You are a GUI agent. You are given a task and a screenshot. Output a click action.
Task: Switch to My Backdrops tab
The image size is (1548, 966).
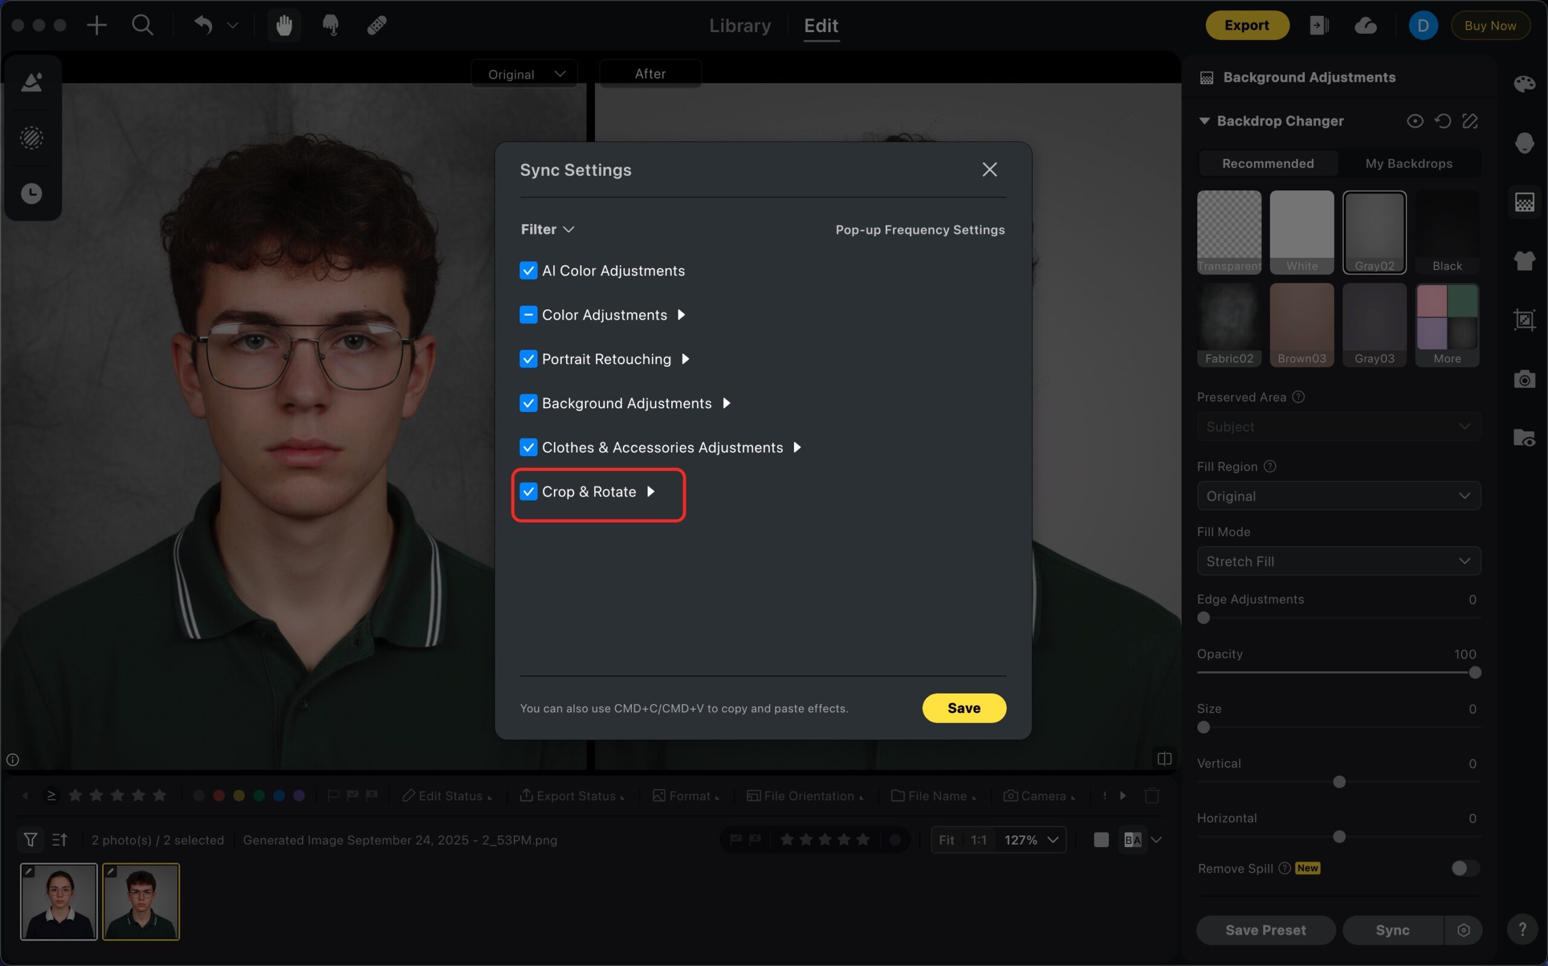tap(1408, 164)
